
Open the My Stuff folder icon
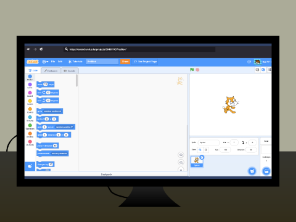click(x=249, y=62)
